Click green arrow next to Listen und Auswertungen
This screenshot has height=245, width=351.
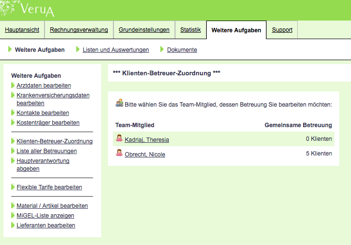pyautogui.click(x=78, y=49)
